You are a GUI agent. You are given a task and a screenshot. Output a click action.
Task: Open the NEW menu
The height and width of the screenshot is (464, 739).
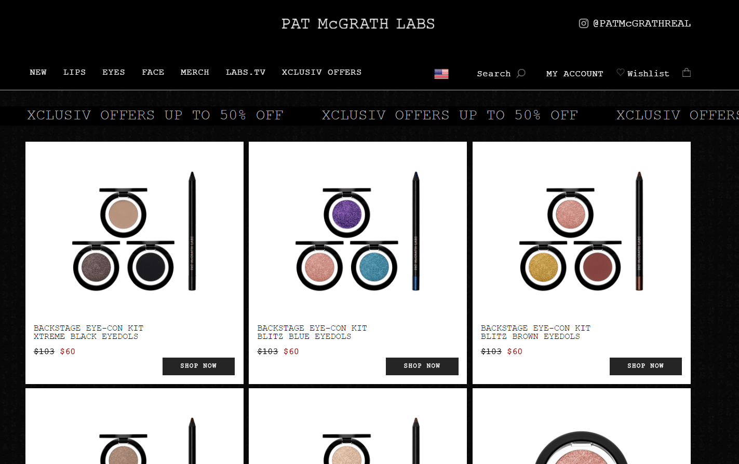click(38, 72)
